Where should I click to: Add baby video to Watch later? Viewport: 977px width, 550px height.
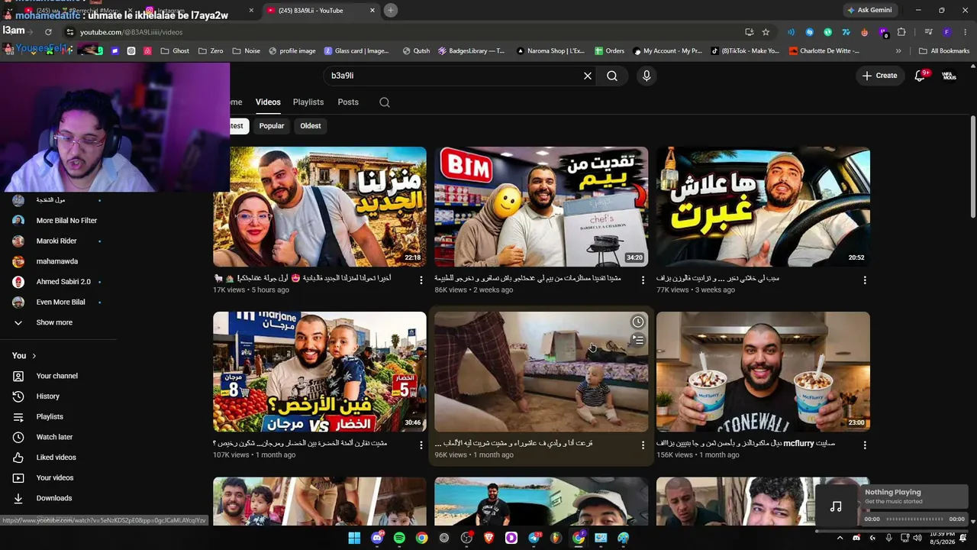(x=637, y=322)
